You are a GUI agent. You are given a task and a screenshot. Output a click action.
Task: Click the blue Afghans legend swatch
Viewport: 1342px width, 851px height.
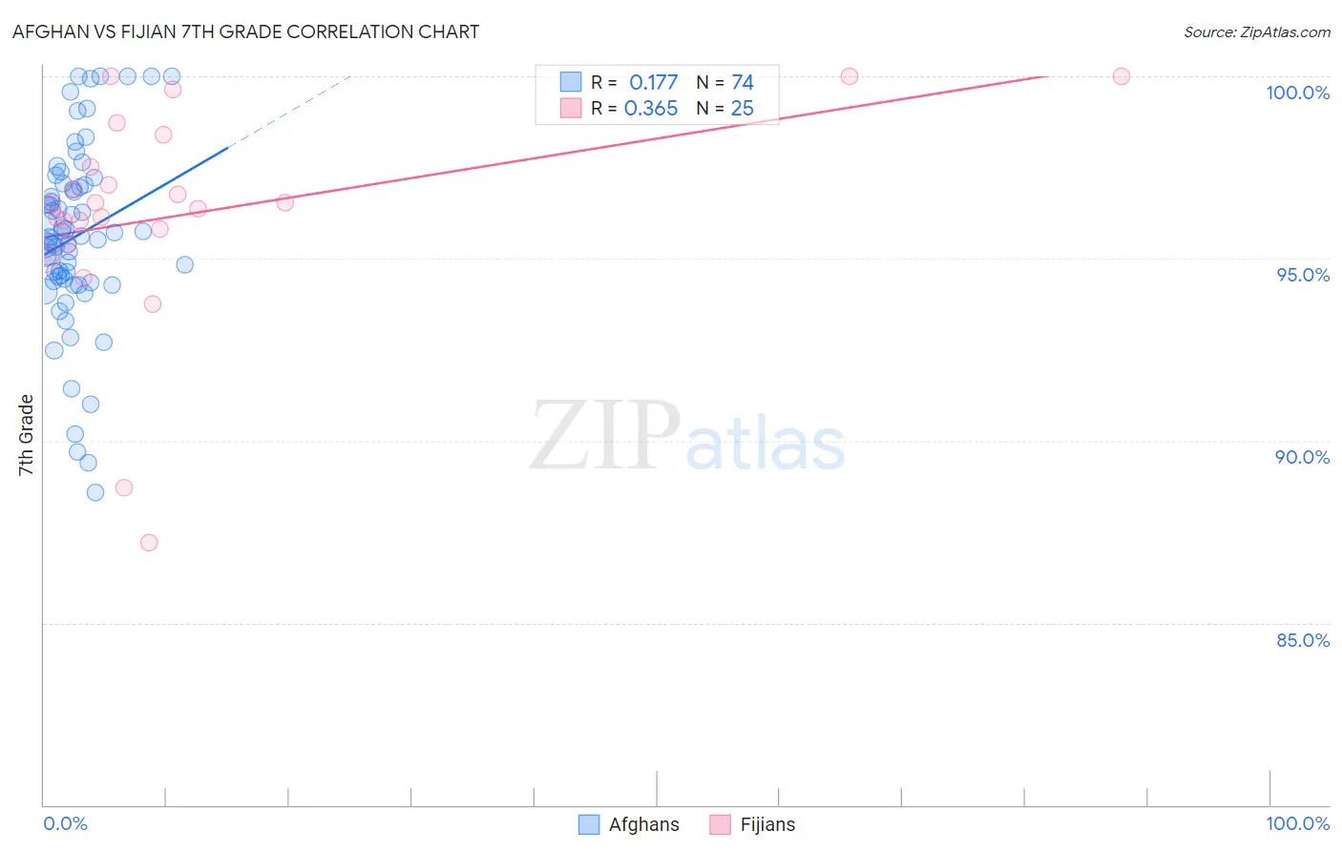589,824
